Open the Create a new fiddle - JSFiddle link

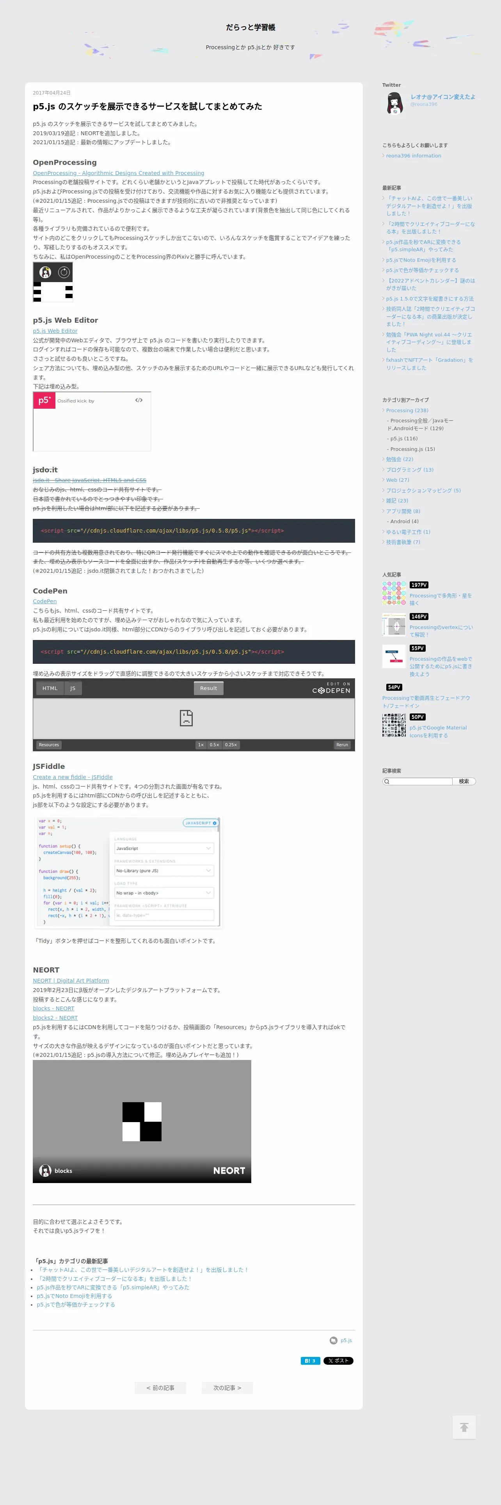73,777
